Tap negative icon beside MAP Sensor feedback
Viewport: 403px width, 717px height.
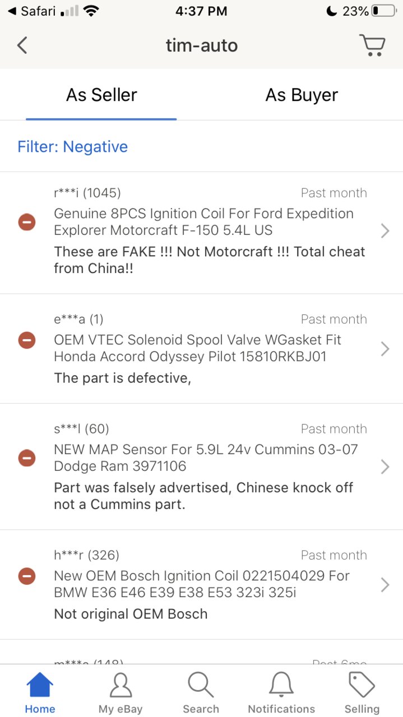[x=27, y=458]
